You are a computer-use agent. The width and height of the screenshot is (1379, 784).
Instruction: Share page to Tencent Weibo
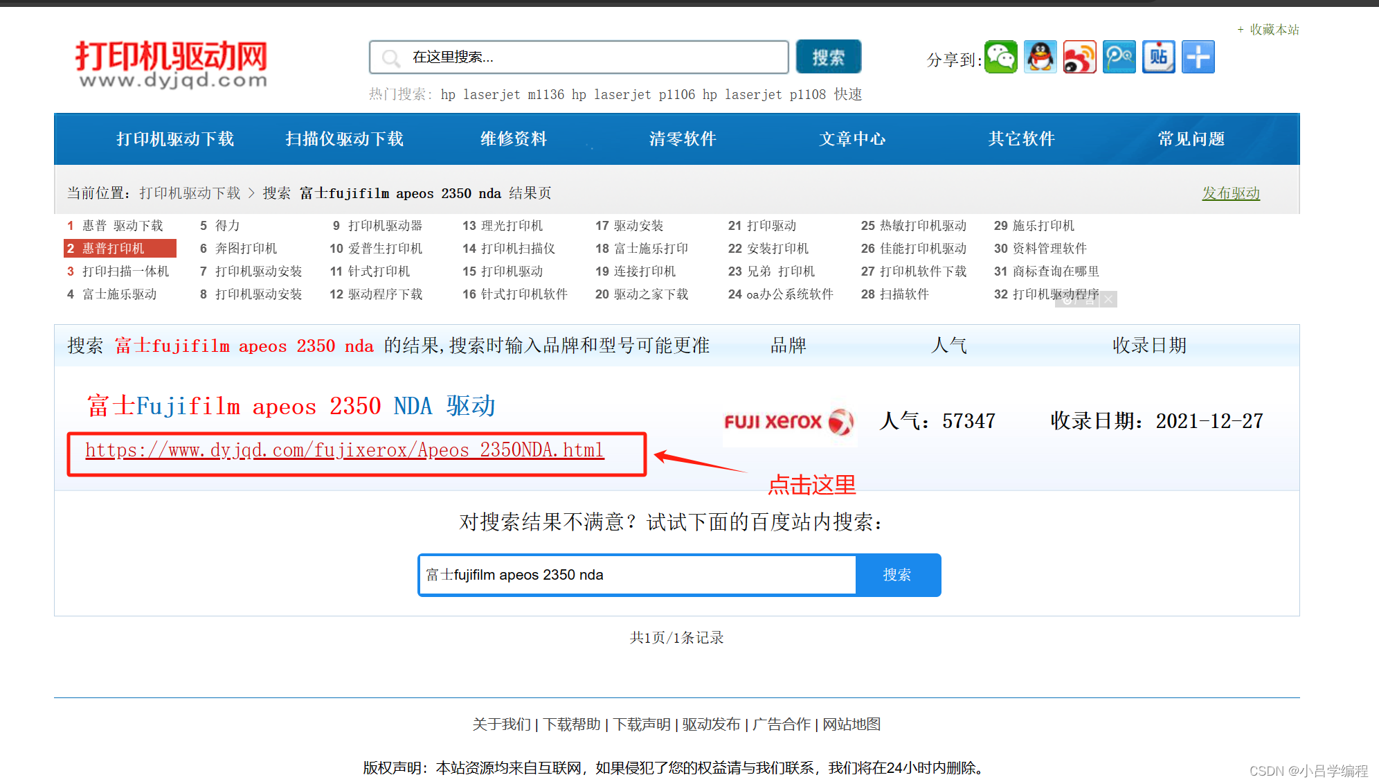tap(1119, 57)
